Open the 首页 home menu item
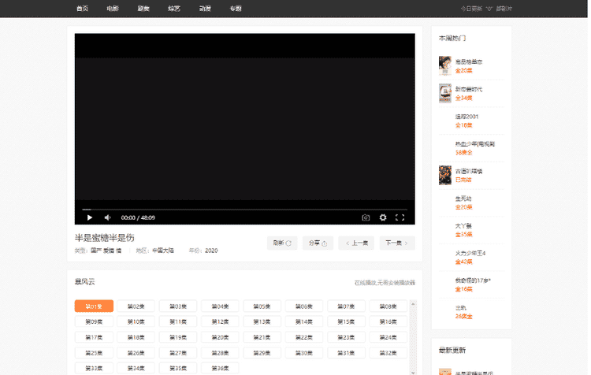591x375 pixels. coord(83,9)
